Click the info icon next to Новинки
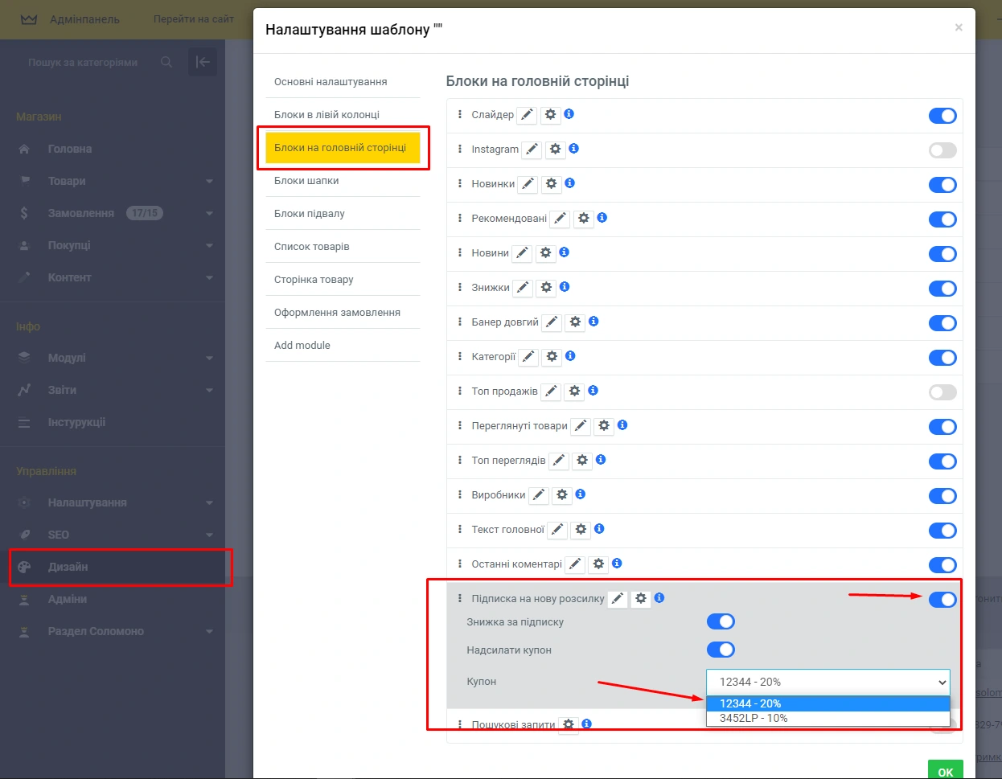 pos(569,183)
